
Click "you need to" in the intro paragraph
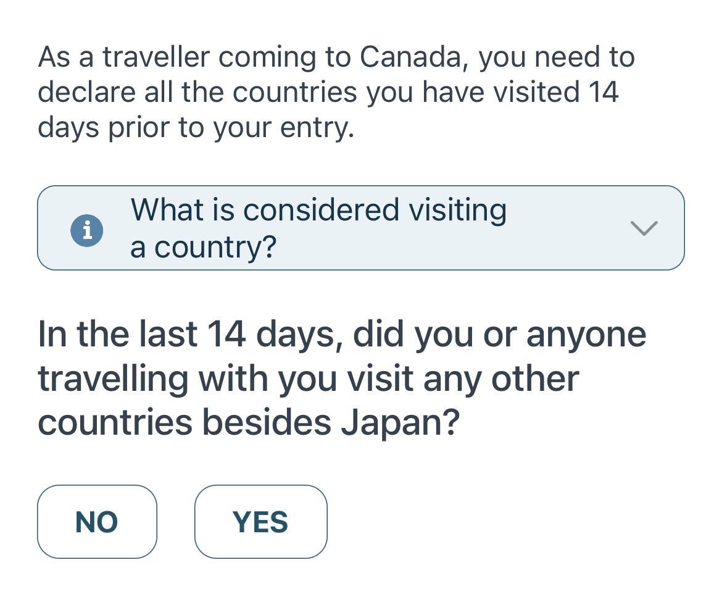click(556, 58)
